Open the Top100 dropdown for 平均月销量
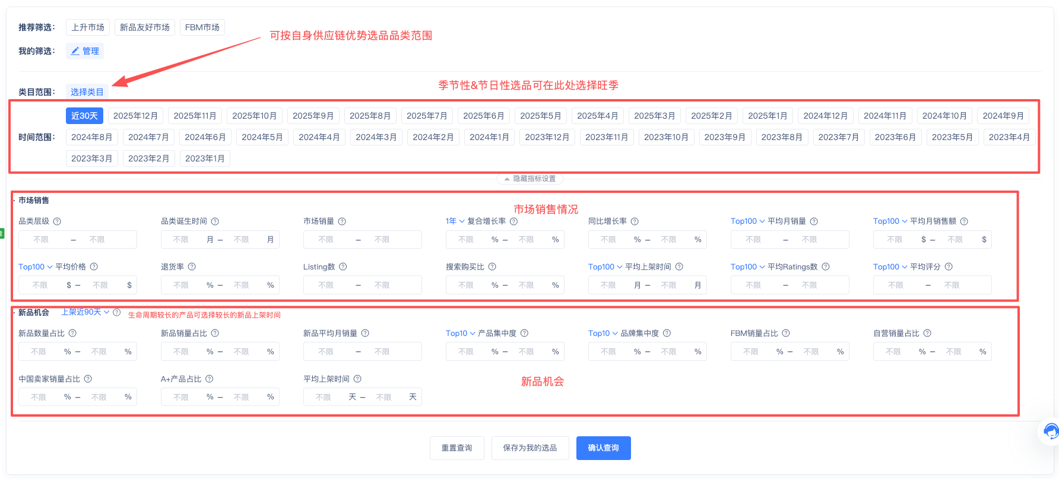The height and width of the screenshot is (479, 1059). pyautogui.click(x=747, y=221)
